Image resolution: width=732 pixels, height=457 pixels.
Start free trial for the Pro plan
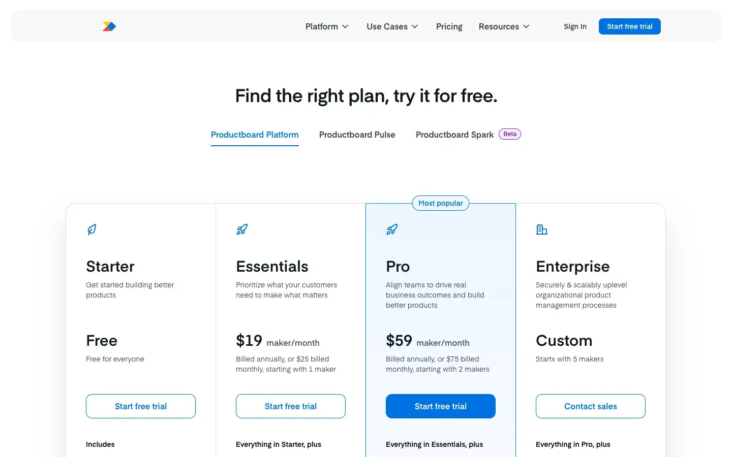440,406
